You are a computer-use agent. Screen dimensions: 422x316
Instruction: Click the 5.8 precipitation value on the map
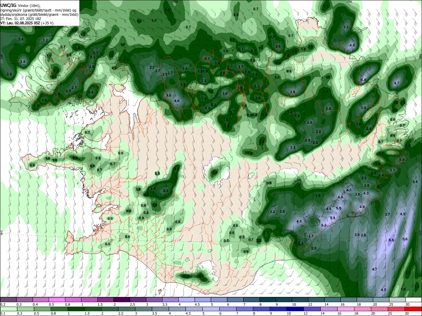[x=333, y=218]
